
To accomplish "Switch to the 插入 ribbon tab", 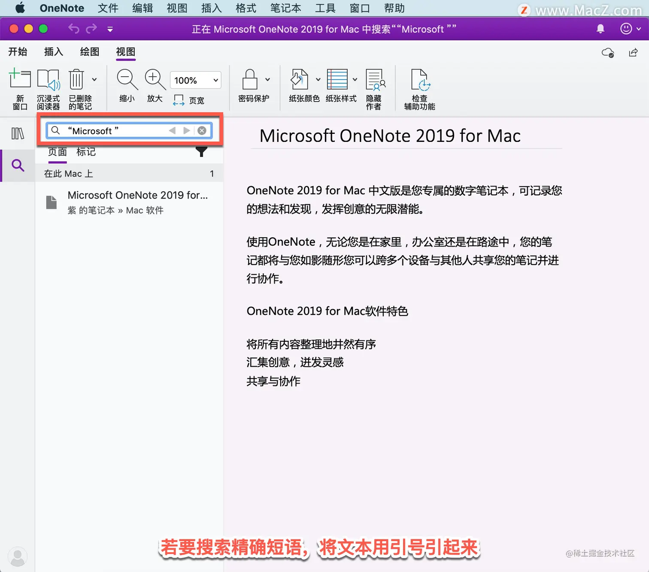I will pos(54,52).
